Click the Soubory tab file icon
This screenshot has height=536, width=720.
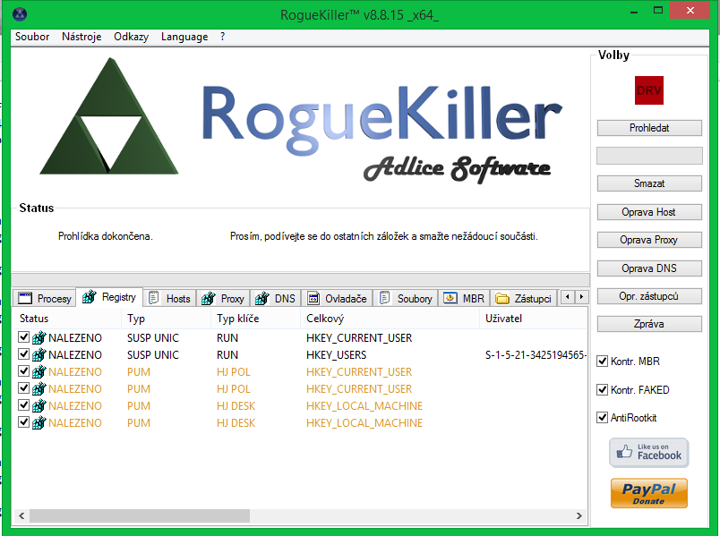tap(385, 298)
